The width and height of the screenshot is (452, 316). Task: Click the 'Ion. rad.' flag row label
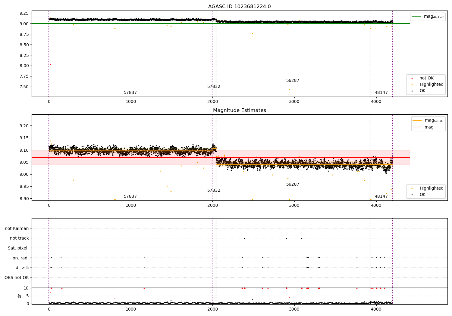(x=20, y=258)
